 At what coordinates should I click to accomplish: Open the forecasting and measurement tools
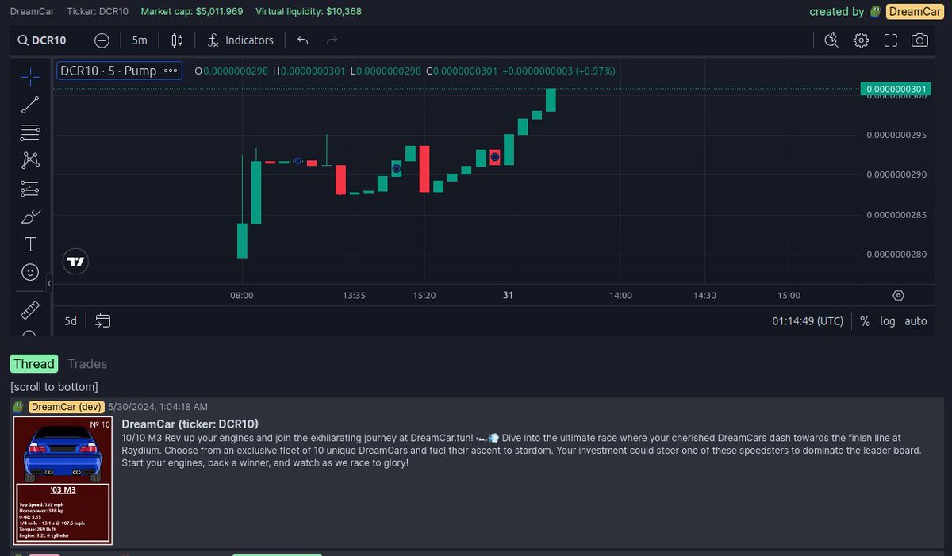tap(30, 188)
